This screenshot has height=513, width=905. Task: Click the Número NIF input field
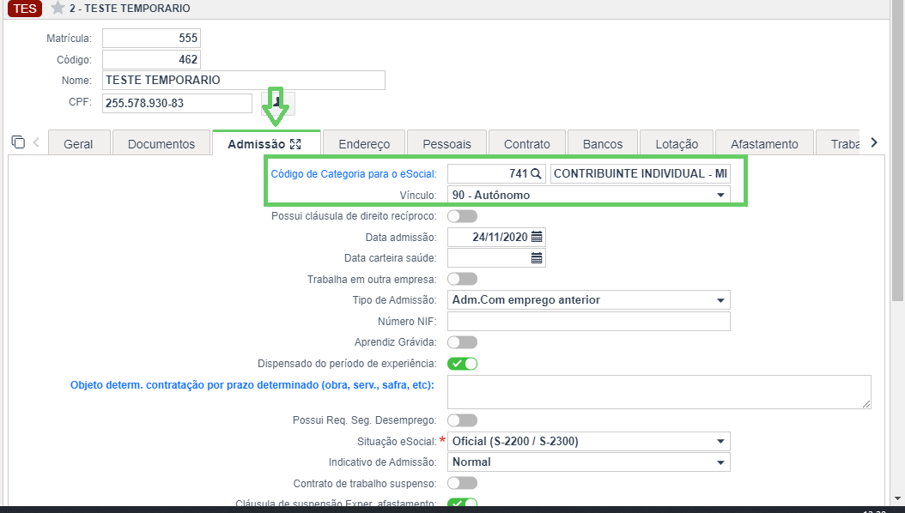pos(589,321)
